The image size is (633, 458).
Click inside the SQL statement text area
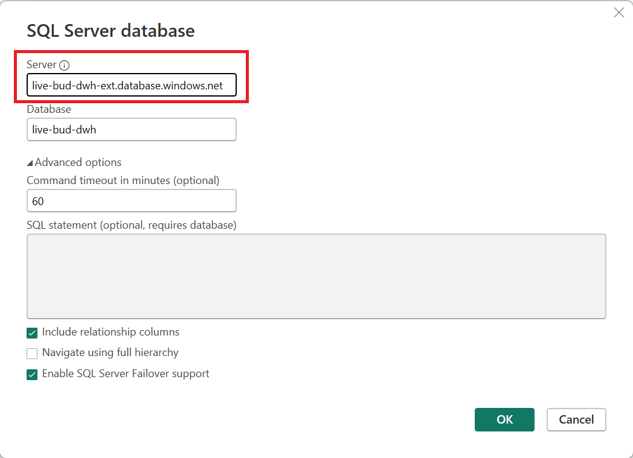coord(316,276)
